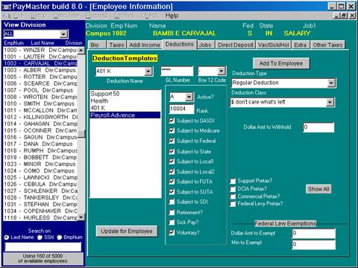
Task: Click the employee list scrollbar thumb
Action: 81,134
